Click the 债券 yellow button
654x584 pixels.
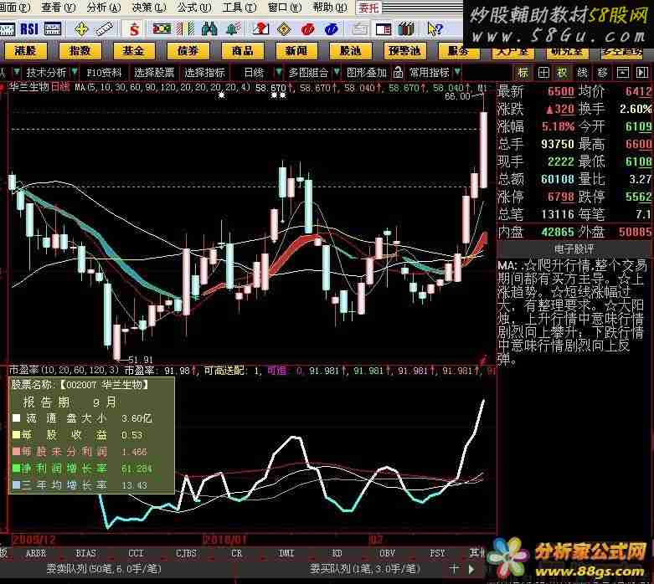click(188, 51)
